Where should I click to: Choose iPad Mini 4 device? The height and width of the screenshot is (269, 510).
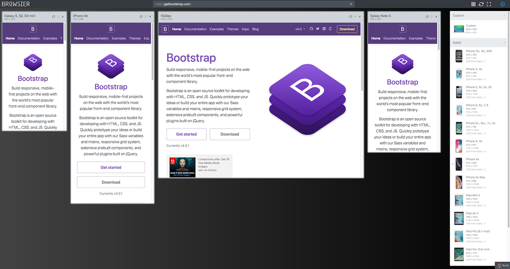479,200
